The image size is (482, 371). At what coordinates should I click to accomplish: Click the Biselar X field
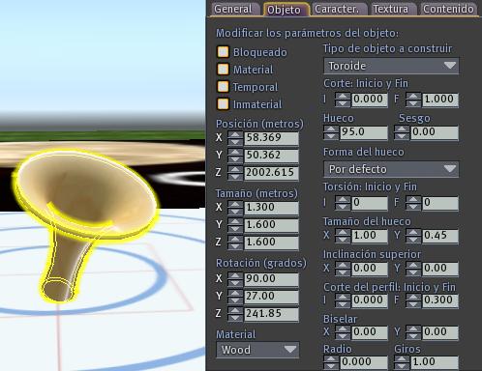tap(370, 332)
